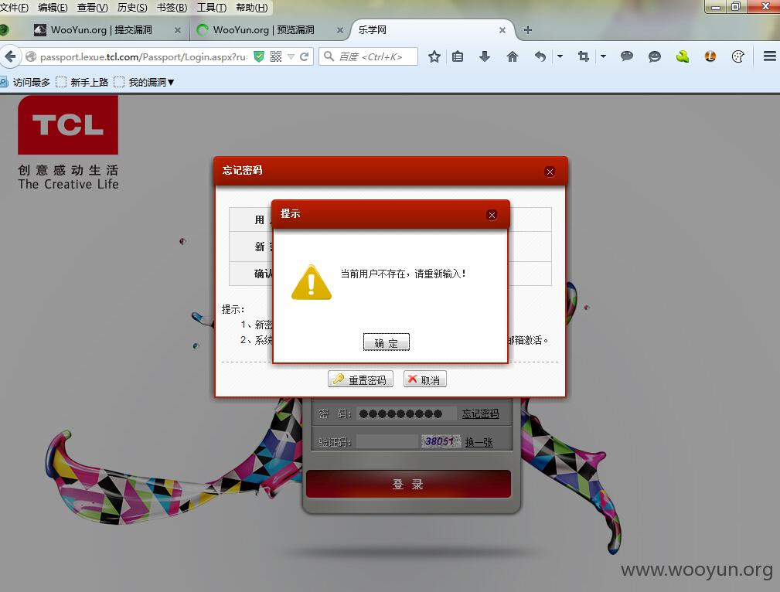Click the 重置密码 button
Viewport: 780px width, 592px height.
click(x=361, y=379)
